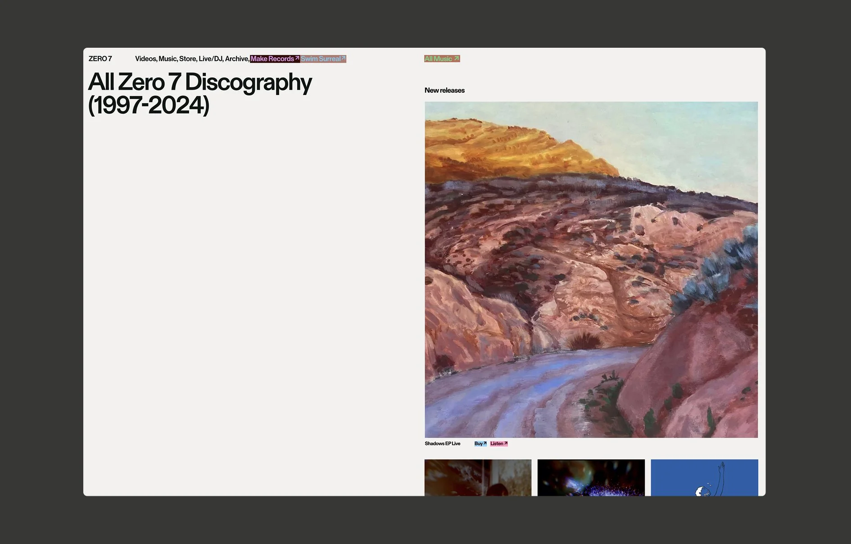Image resolution: width=851 pixels, height=544 pixels.
Task: Click the All Zero 7 Discography heading
Action: click(200, 94)
